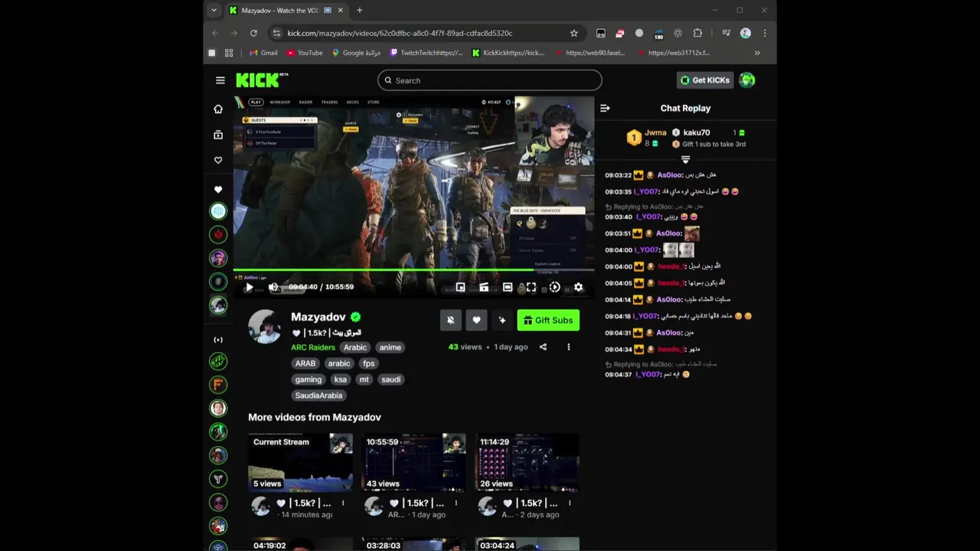
Task: Open the browser Extensions puzzle icon
Action: pyautogui.click(x=697, y=33)
